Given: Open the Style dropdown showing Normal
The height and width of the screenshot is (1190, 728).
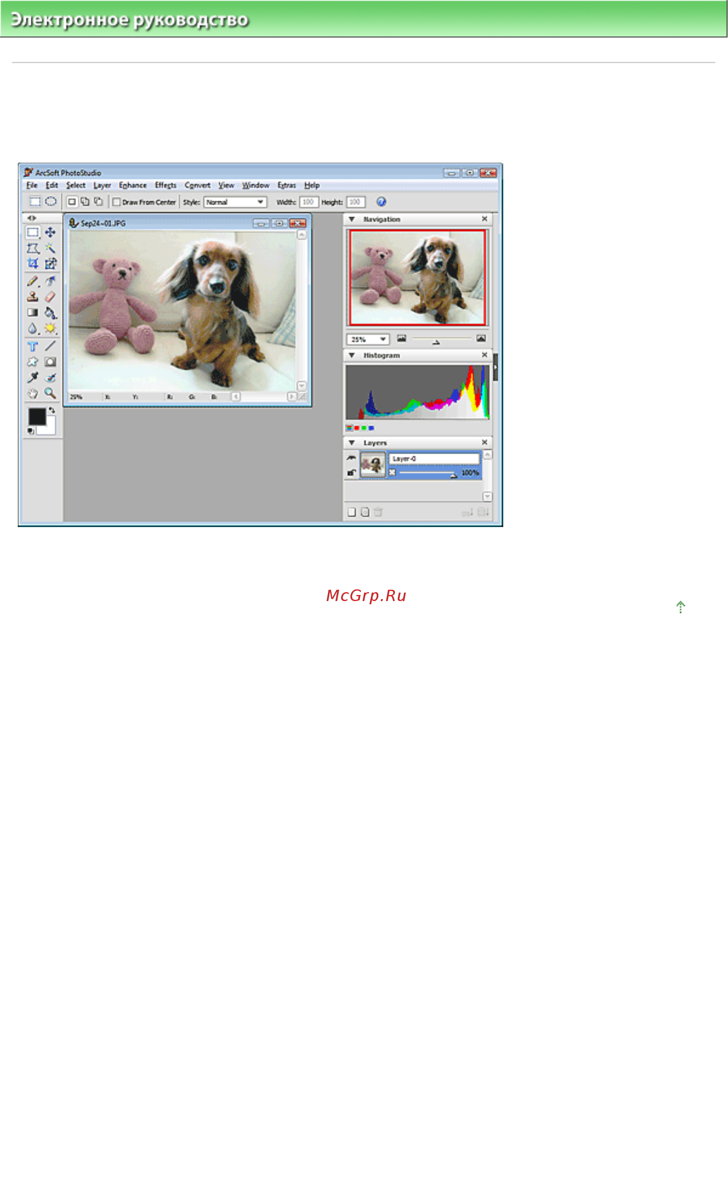Looking at the screenshot, I should pos(235,202).
